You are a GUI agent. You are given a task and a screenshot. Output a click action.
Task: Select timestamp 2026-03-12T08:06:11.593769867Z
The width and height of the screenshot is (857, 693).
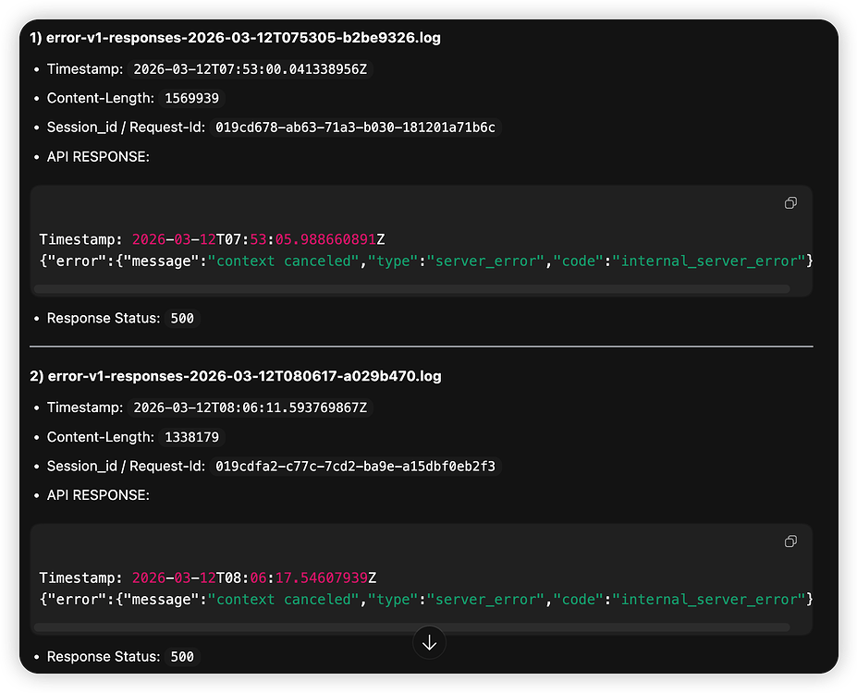[251, 407]
